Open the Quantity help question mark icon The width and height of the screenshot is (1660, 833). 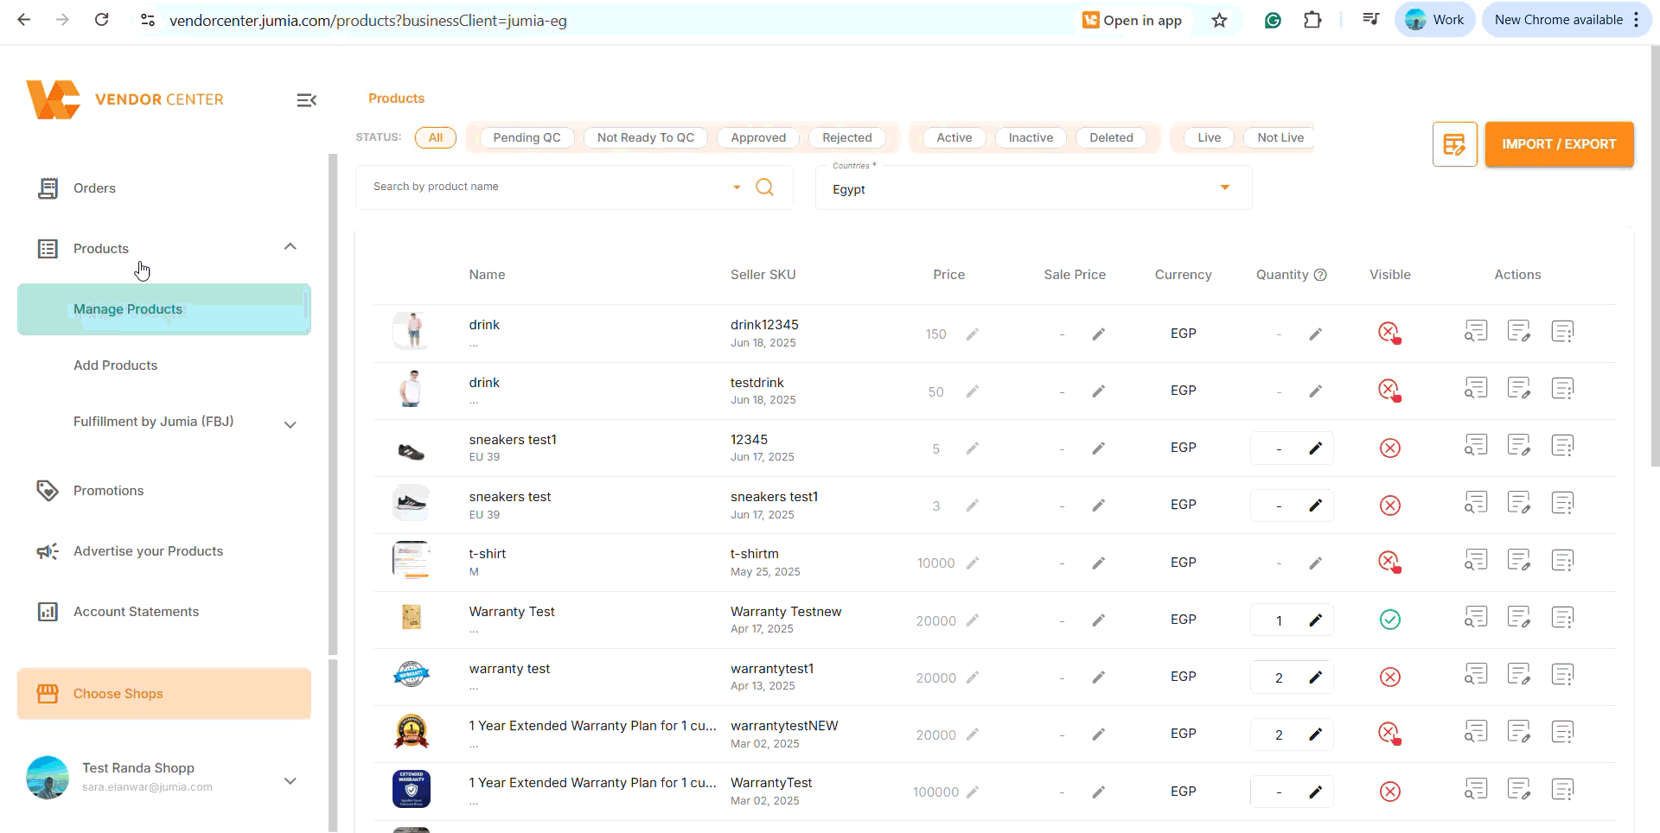point(1320,275)
